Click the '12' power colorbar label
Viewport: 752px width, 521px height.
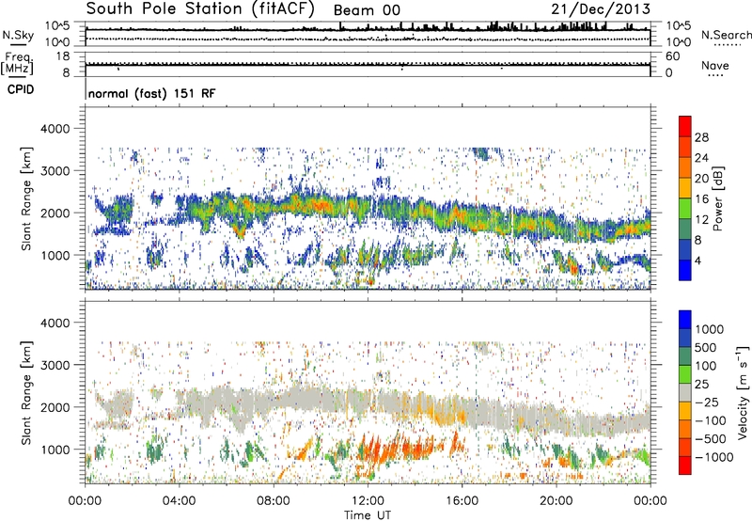point(701,220)
